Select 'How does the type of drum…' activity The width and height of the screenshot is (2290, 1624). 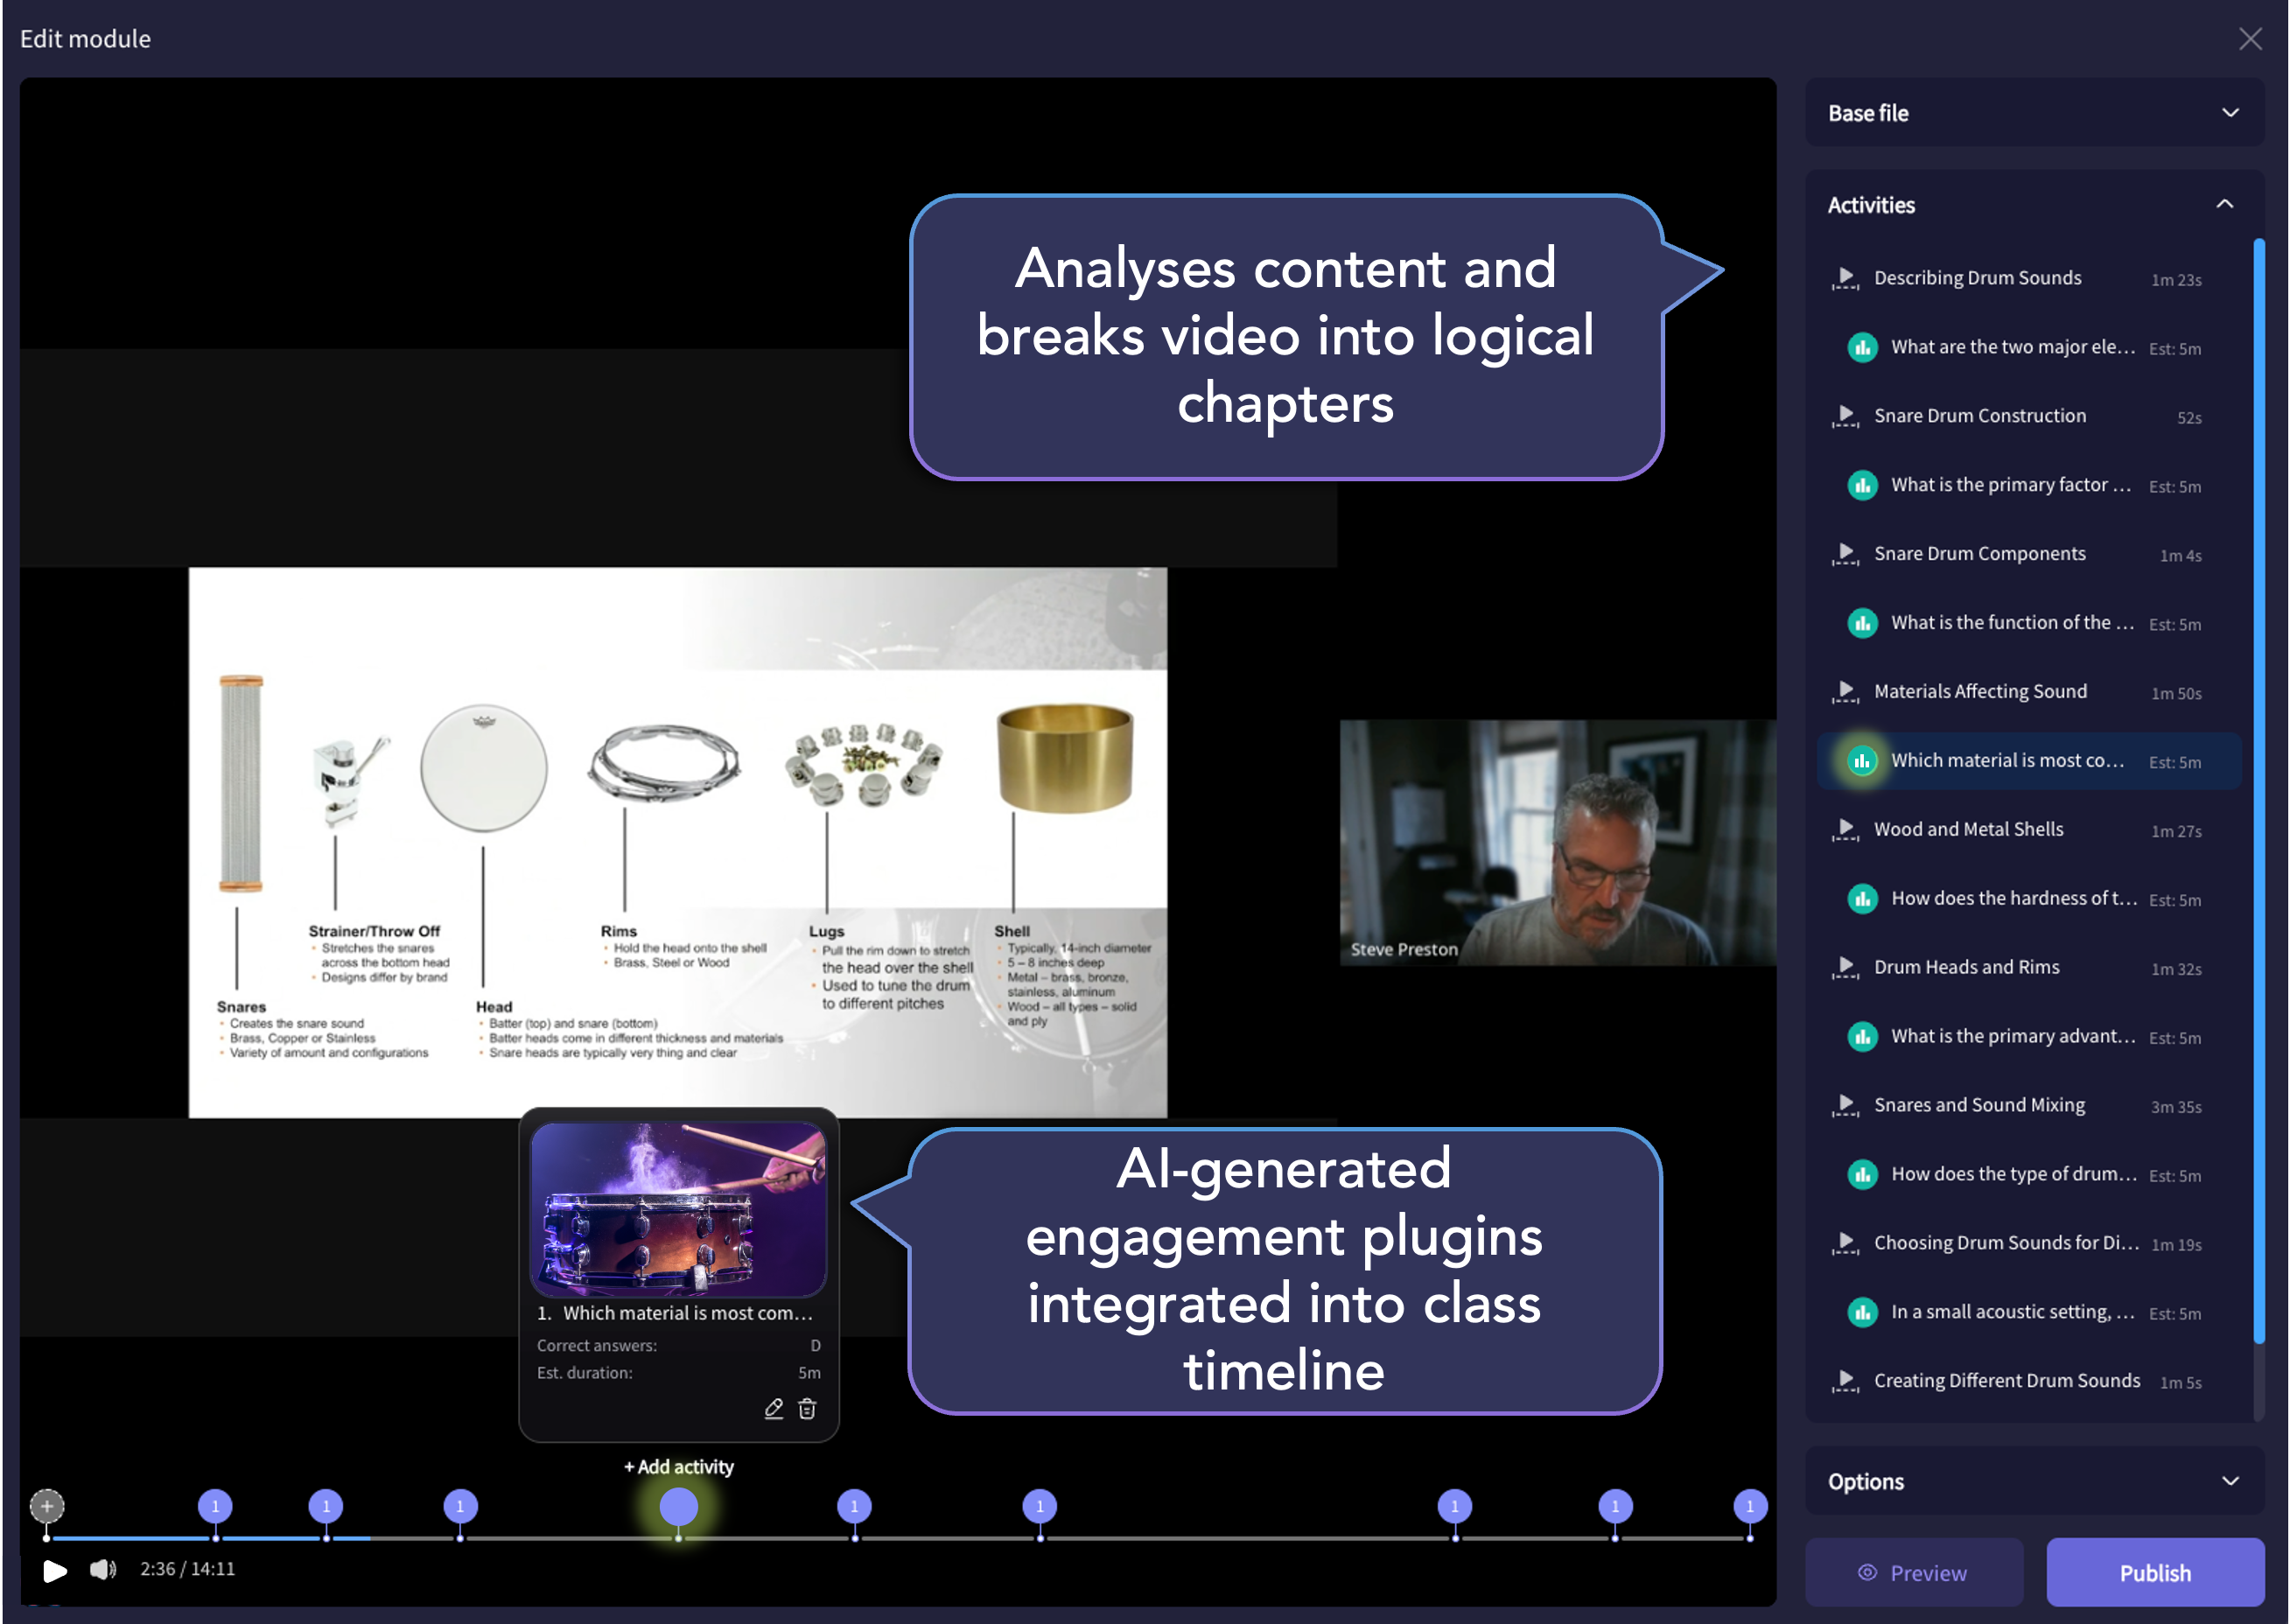(2028, 1175)
